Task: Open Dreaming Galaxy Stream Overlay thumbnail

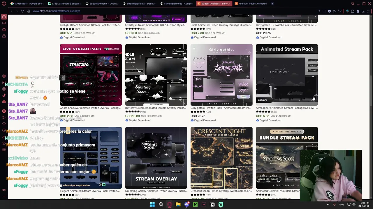Action: click(156, 158)
